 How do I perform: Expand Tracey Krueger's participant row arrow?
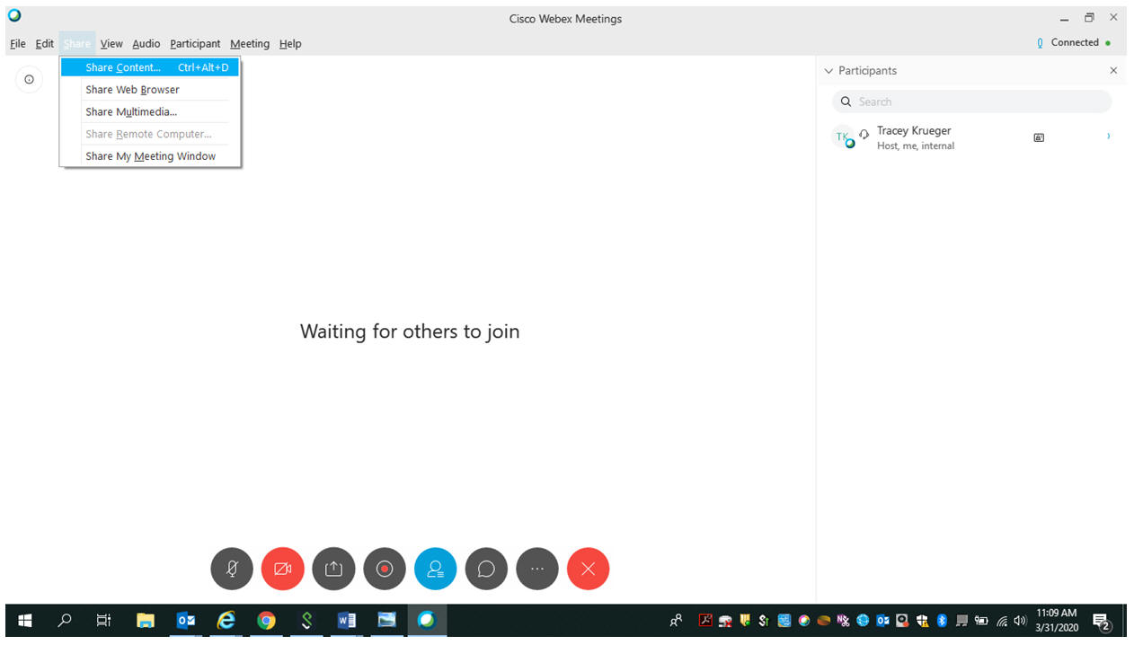pyautogui.click(x=1108, y=137)
